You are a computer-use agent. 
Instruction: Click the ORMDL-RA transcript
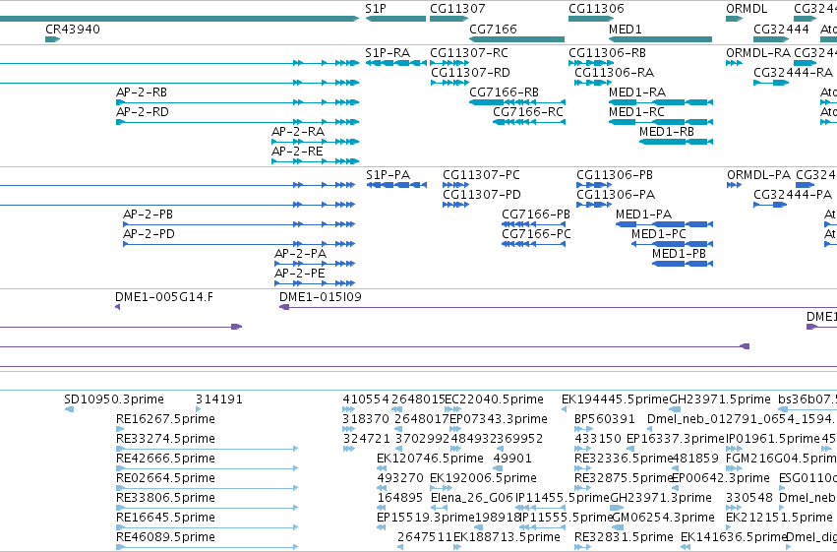click(734, 63)
